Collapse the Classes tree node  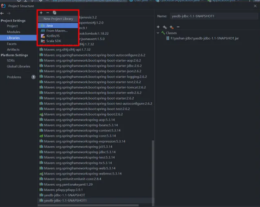(158, 33)
